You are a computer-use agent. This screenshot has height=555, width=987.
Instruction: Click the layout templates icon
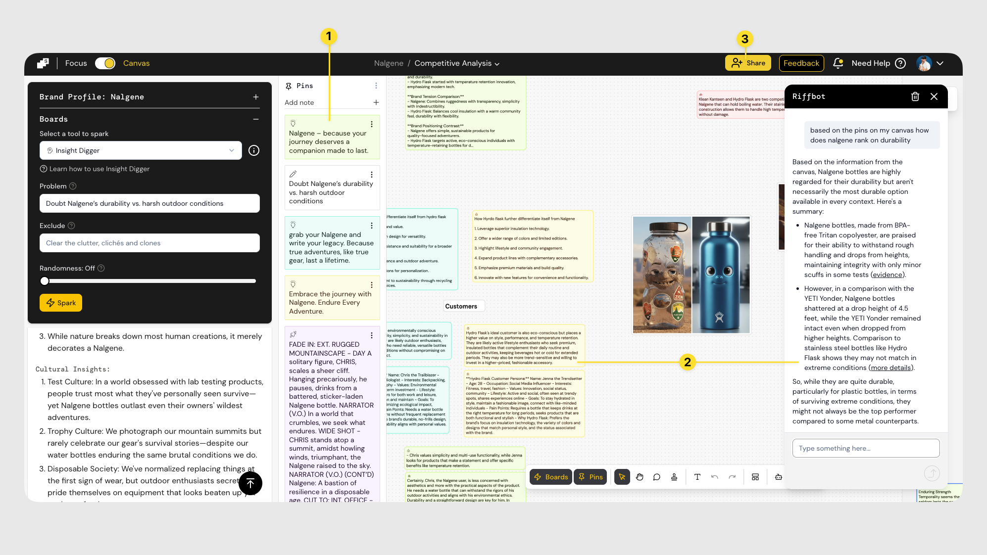click(x=755, y=477)
